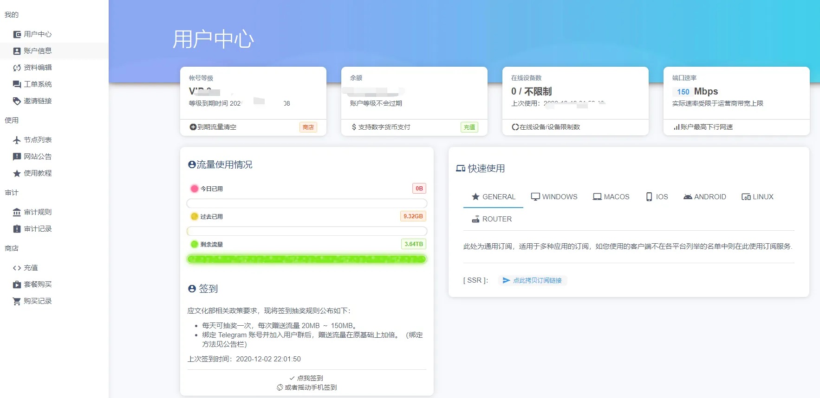The height and width of the screenshot is (398, 820).
Task: Click 或者摇动手机签到 option
Action: pyautogui.click(x=307, y=387)
